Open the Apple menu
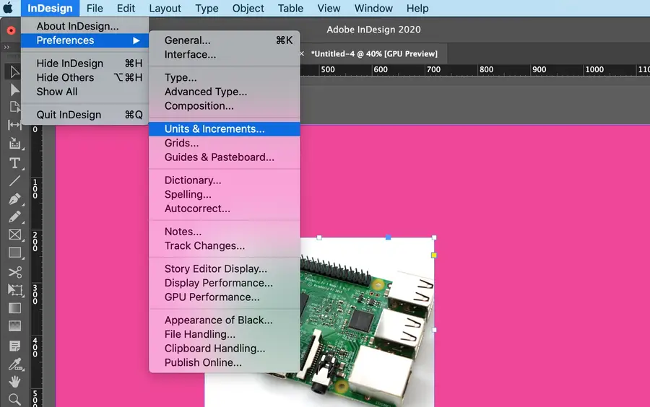Image resolution: width=650 pixels, height=407 pixels. [x=9, y=9]
